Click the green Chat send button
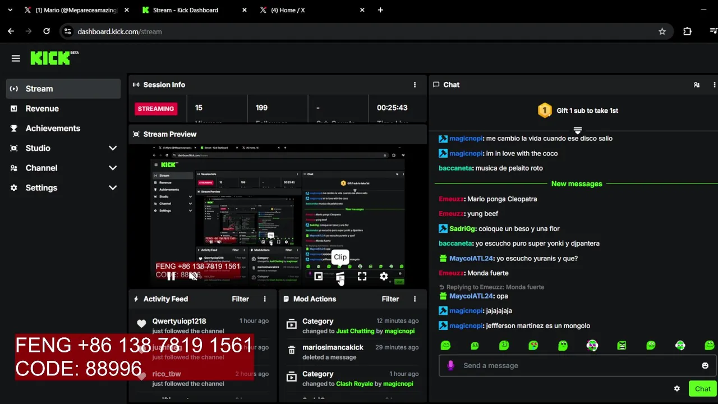The image size is (718, 404). pos(703,389)
